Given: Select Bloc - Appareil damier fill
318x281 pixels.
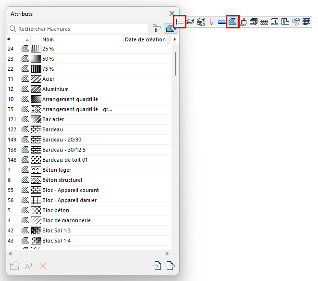Looking at the screenshot, I should click(x=69, y=200).
